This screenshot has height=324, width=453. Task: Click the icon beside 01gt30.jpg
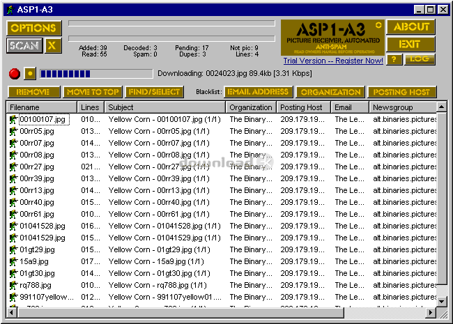[13, 273]
